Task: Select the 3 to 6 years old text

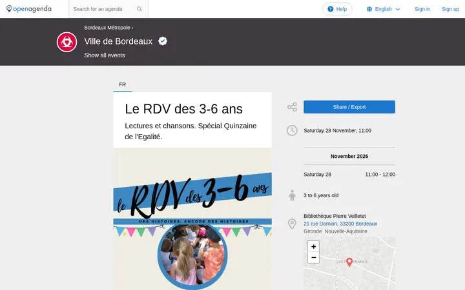Action: click(321, 195)
